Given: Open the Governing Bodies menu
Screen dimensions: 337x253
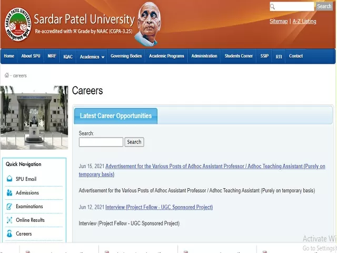Looking at the screenshot, I should (126, 56).
